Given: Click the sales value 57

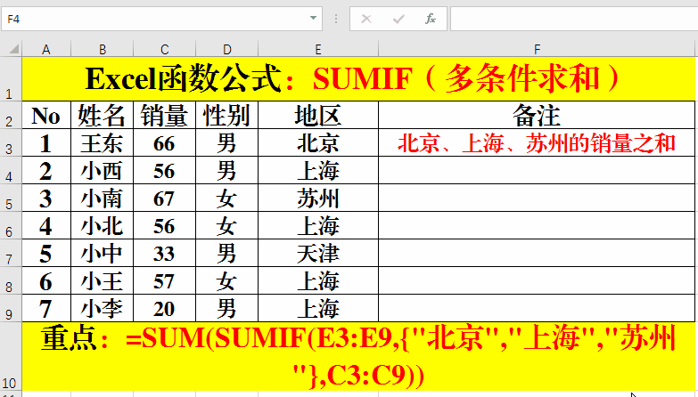Looking at the screenshot, I should tap(164, 280).
